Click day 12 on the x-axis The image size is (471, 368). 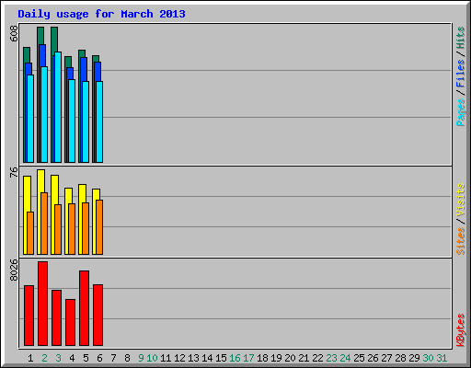tap(179, 358)
